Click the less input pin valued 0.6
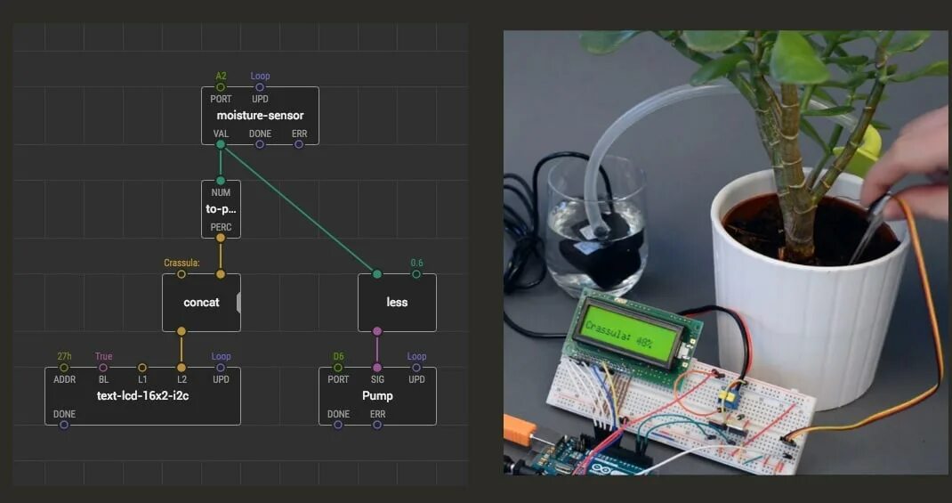 point(415,274)
